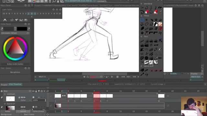
Task: Toggle the eye visibility icon in layer header
Action: click(x=33, y=91)
